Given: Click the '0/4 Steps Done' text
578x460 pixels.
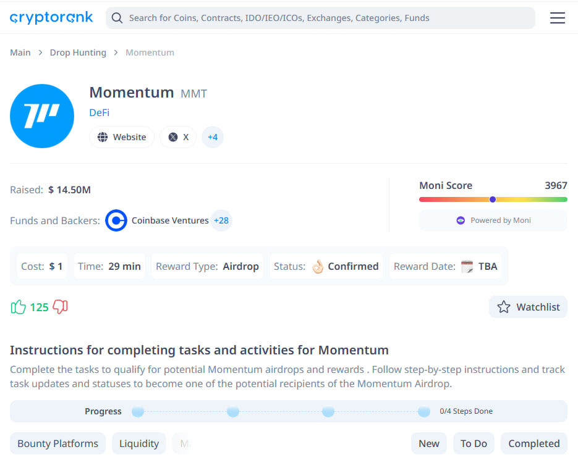Looking at the screenshot, I should click(x=466, y=411).
